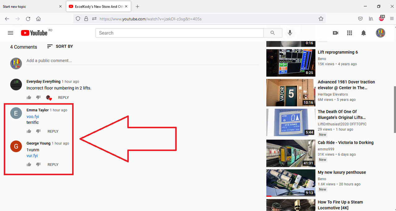Close the Start new topic tab
This screenshot has height=211, width=396.
click(60, 6)
